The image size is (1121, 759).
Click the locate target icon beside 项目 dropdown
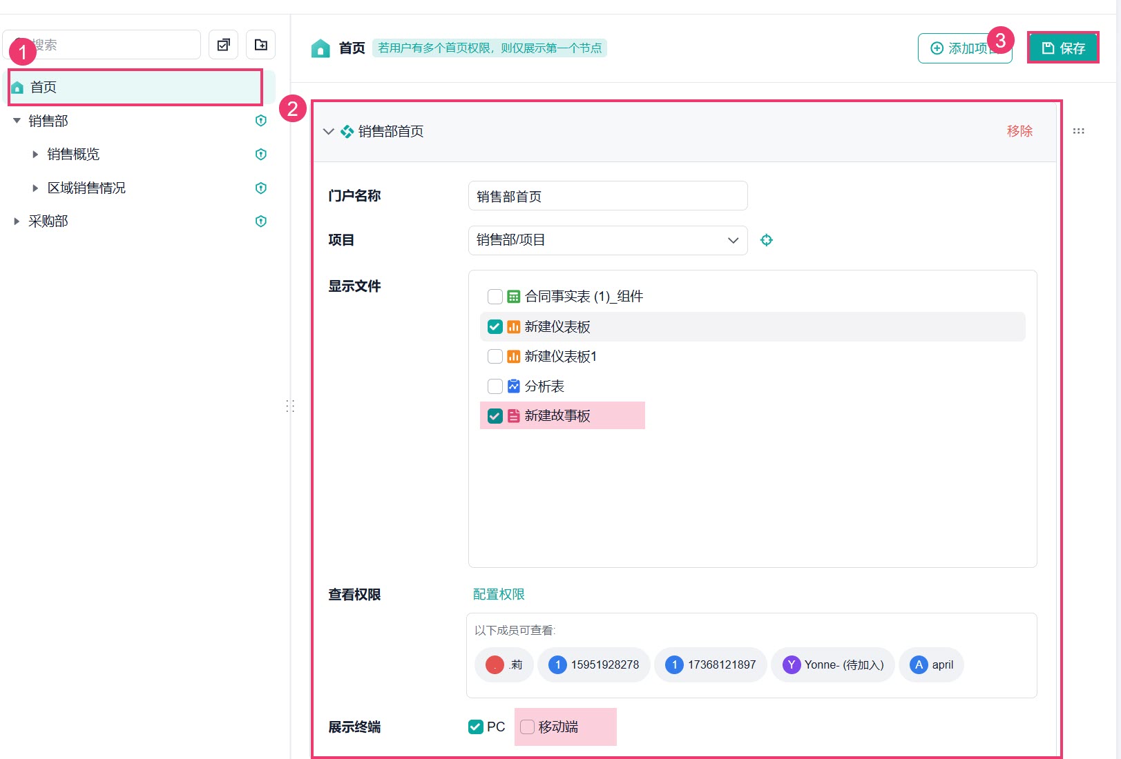click(767, 240)
